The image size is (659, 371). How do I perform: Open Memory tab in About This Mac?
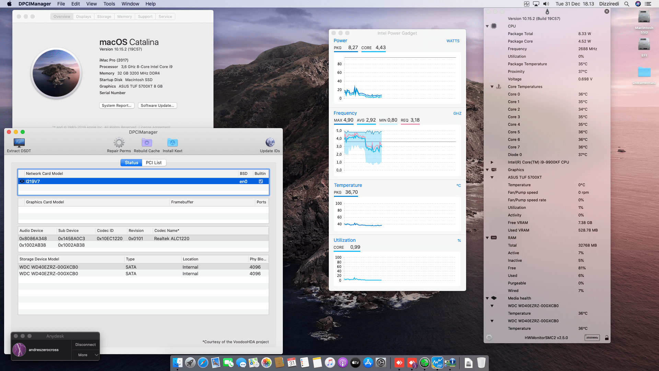point(125,16)
